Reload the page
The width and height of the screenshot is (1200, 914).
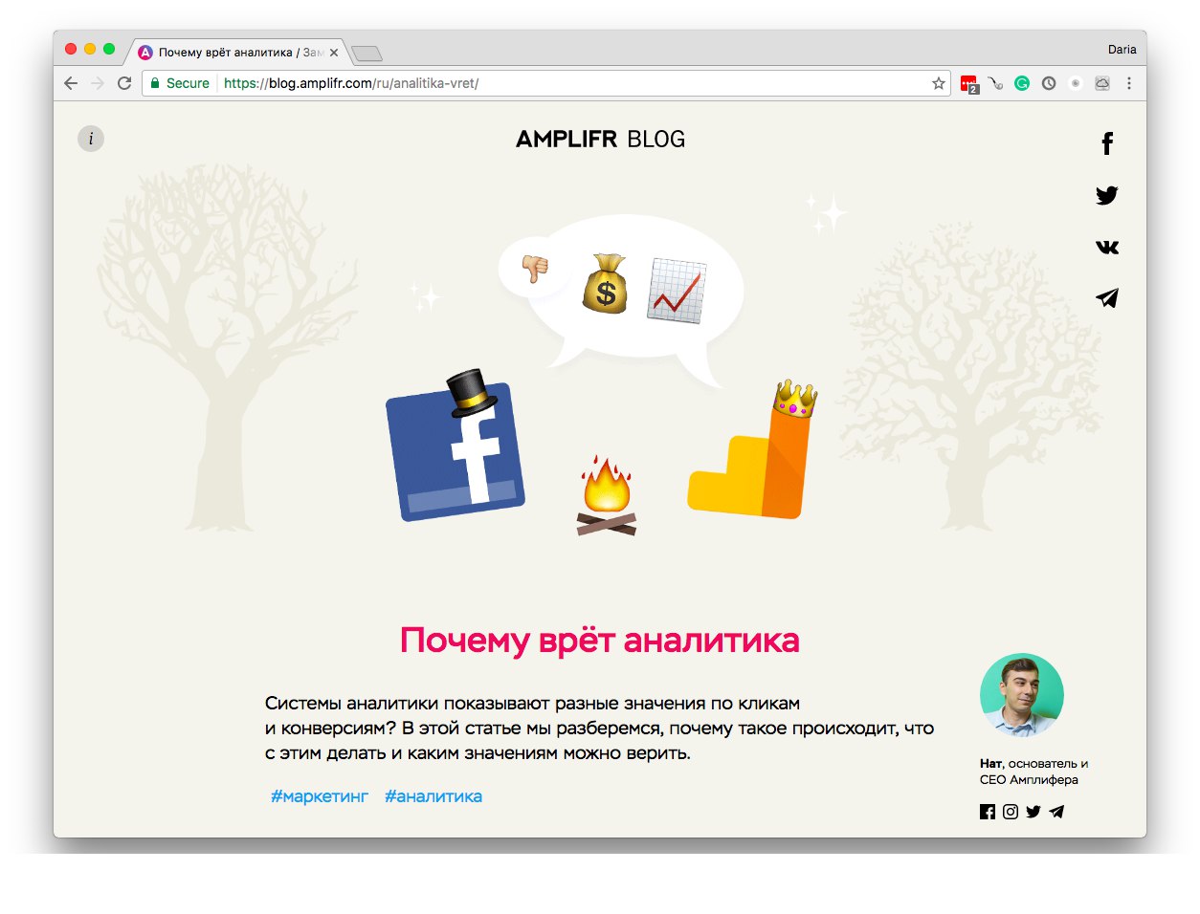[x=124, y=83]
